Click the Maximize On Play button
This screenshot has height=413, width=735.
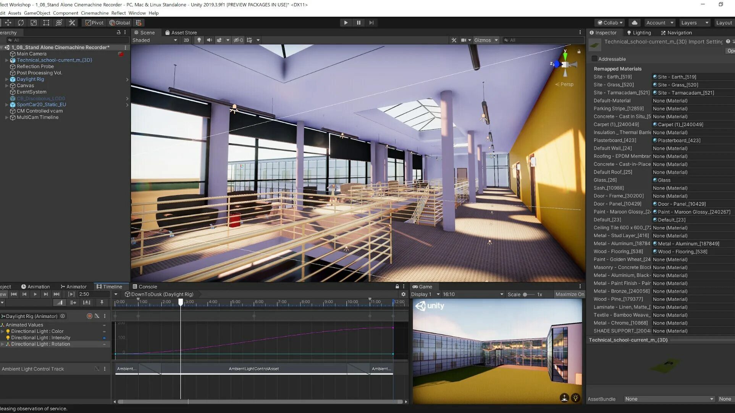pos(569,294)
